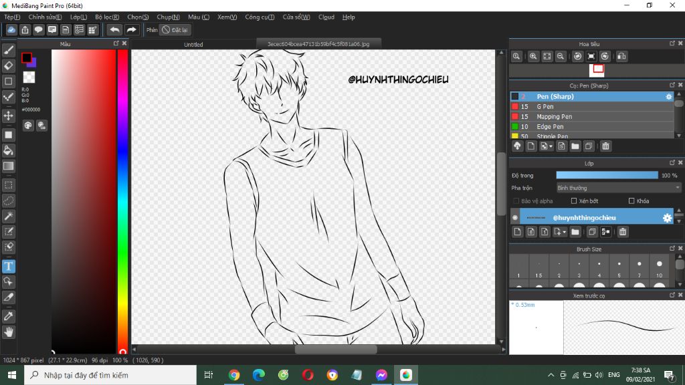The image size is (685, 385).
Task: Select the Magic Wand tool
Action: click(8, 216)
